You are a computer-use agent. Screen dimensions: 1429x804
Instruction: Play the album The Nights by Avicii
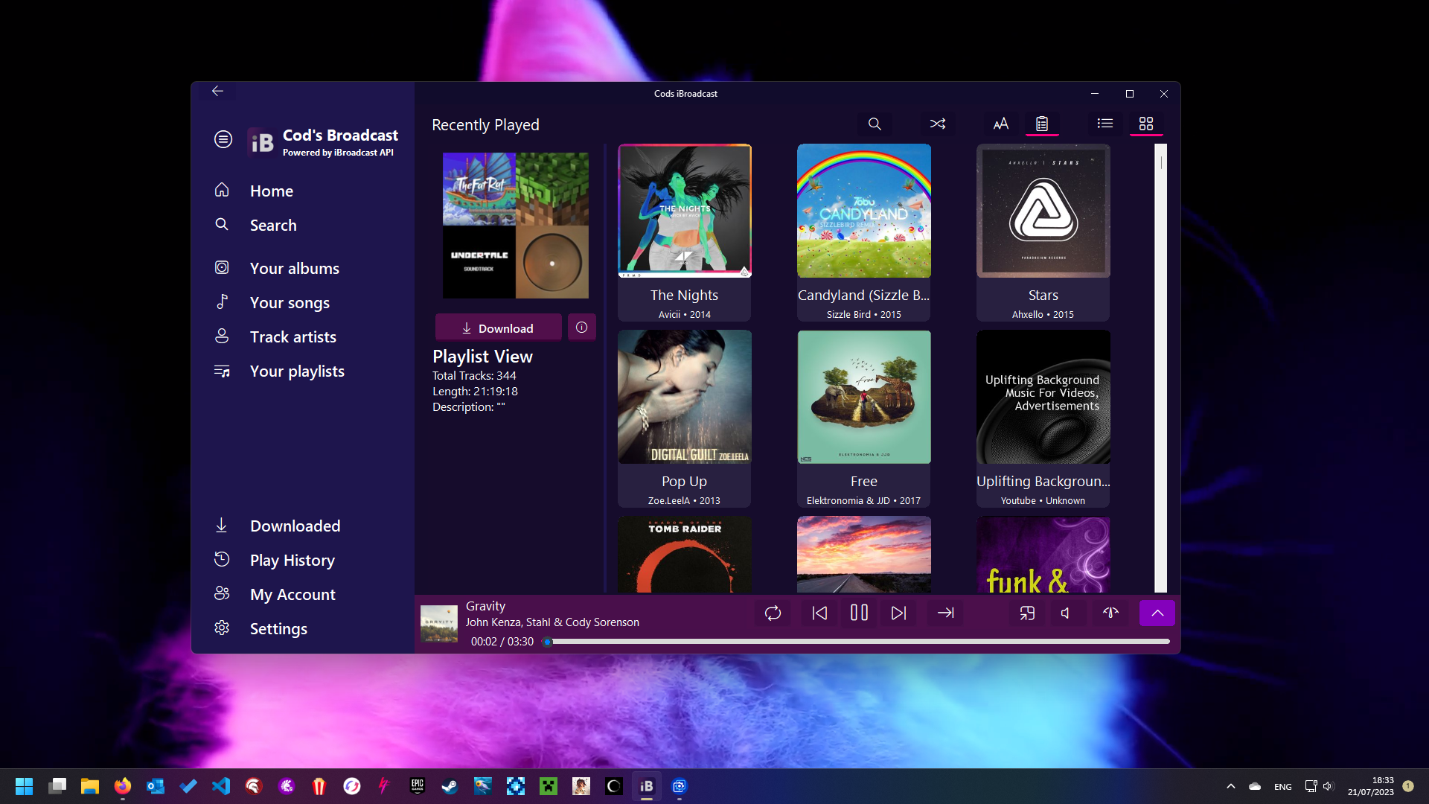pos(684,211)
